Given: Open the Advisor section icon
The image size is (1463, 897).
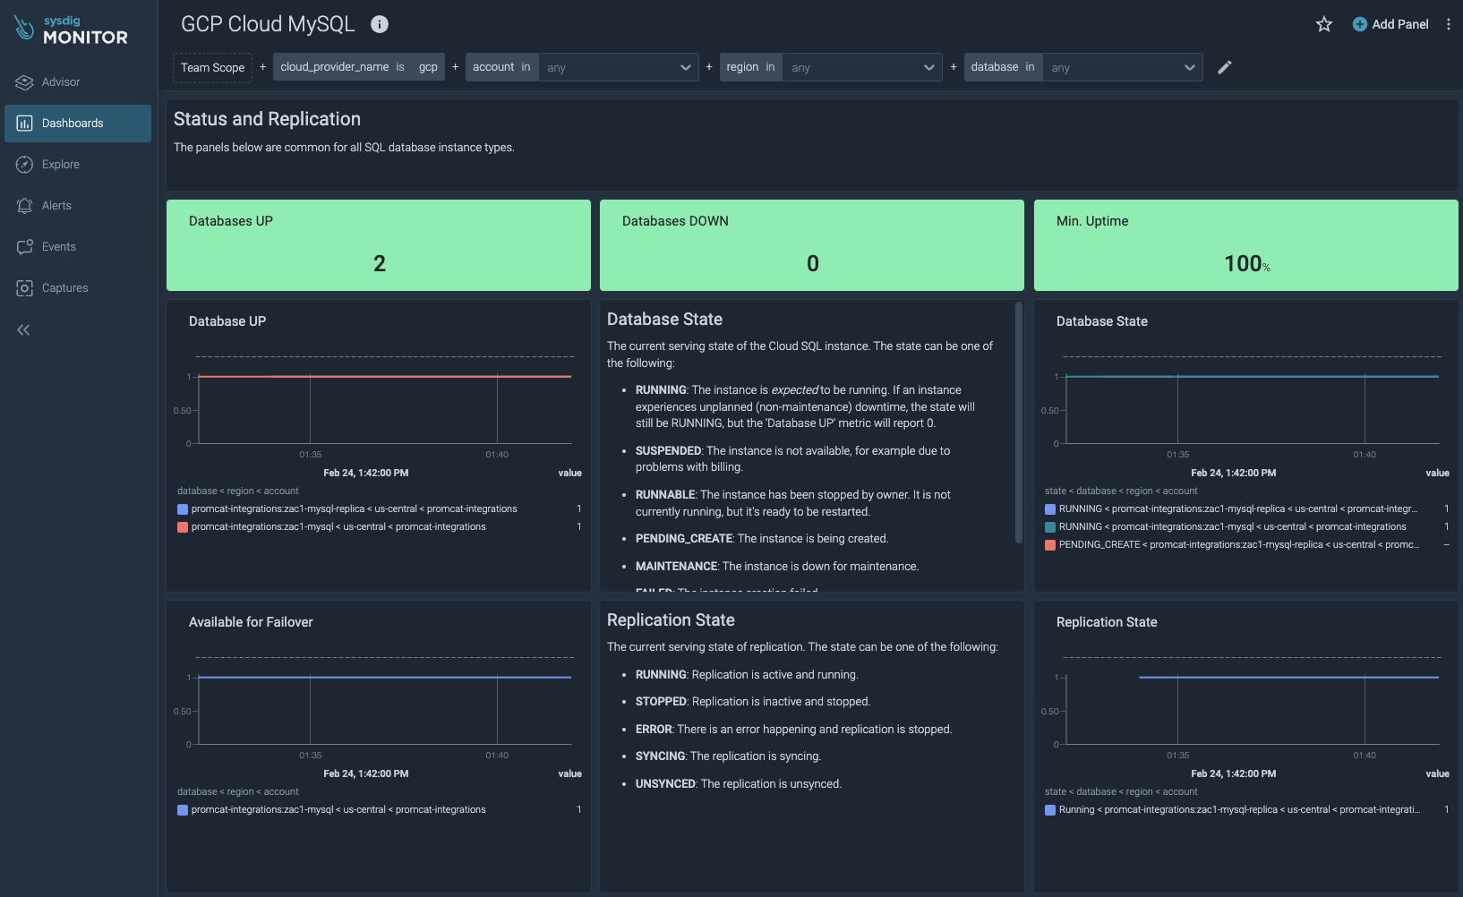Looking at the screenshot, I should pos(24,82).
